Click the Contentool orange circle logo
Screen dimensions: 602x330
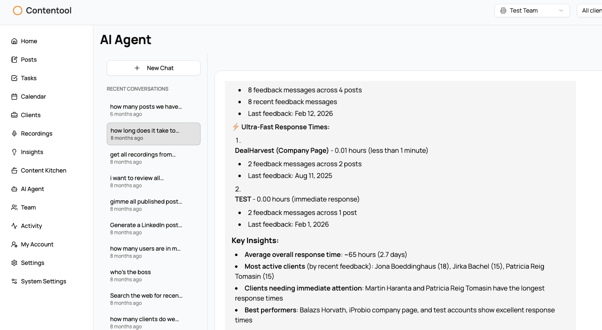18,10
